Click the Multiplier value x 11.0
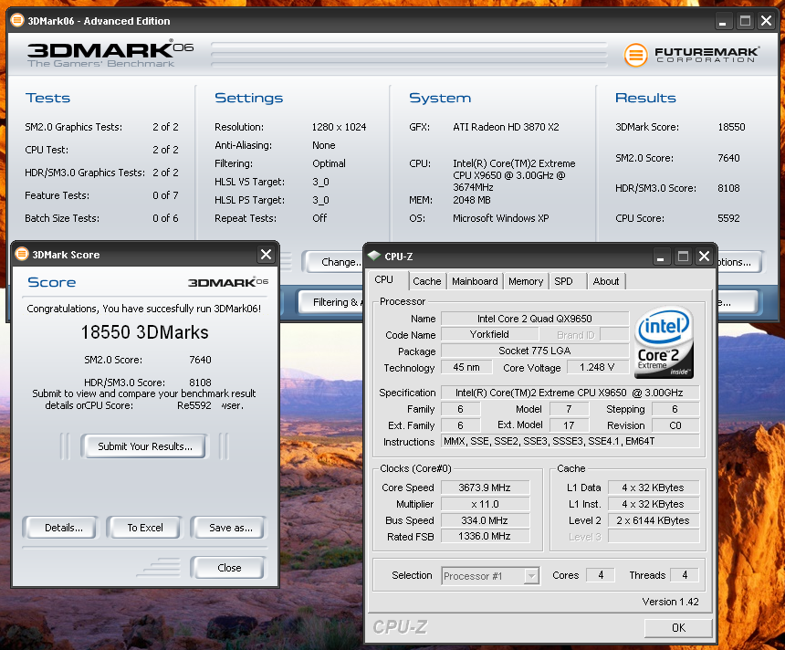This screenshot has width=785, height=650. (x=485, y=504)
